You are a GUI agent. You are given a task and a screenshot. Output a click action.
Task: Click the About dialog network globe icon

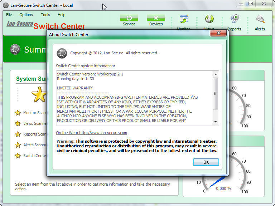(x=62, y=53)
